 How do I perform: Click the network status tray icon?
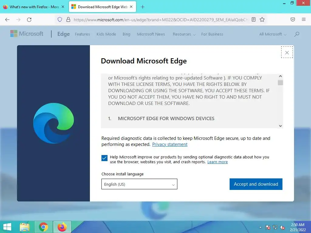(x=275, y=227)
